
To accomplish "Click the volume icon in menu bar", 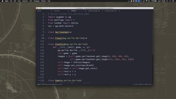I will coord(149,1).
